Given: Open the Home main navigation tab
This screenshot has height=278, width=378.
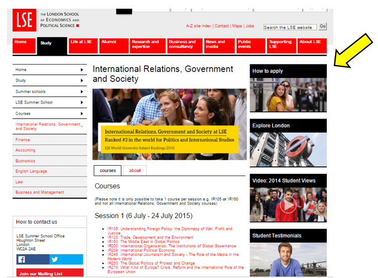Looking at the screenshot, I should [24, 45].
